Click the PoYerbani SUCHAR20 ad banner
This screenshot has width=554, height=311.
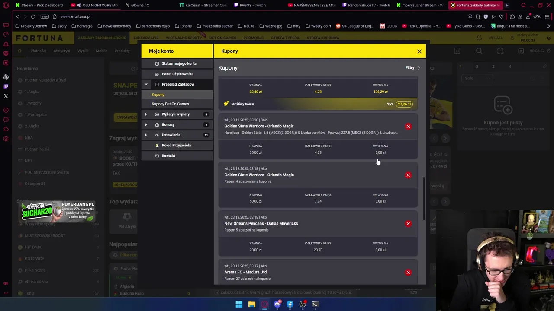tap(58, 211)
